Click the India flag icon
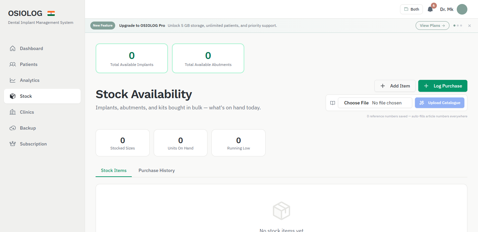 pos(51,13)
